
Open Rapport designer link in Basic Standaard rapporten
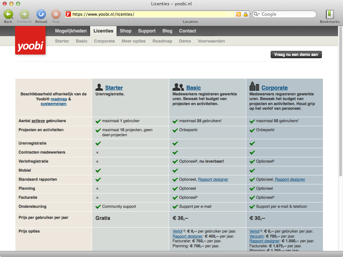coord(213,179)
